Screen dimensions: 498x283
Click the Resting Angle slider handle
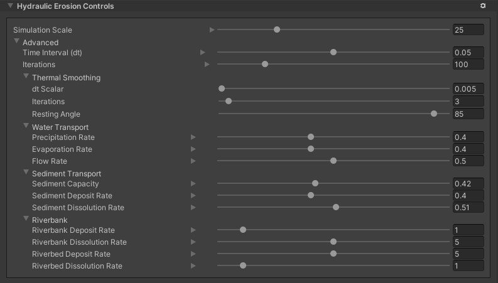[434, 114]
